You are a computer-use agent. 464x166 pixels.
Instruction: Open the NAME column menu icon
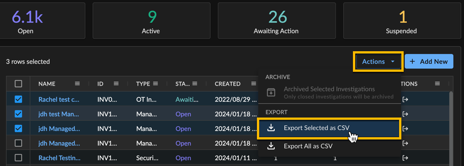[x=77, y=84]
